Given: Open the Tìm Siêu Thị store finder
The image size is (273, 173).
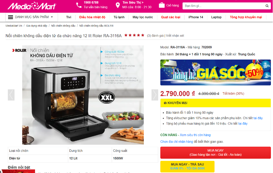Looking at the screenshot, I should coord(133,2).
